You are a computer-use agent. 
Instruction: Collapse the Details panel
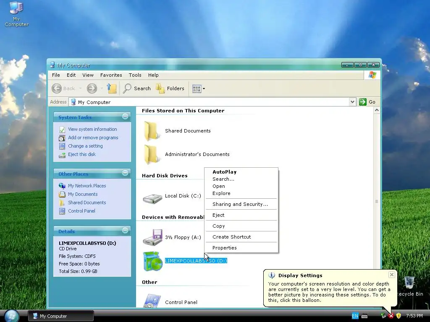(x=125, y=230)
